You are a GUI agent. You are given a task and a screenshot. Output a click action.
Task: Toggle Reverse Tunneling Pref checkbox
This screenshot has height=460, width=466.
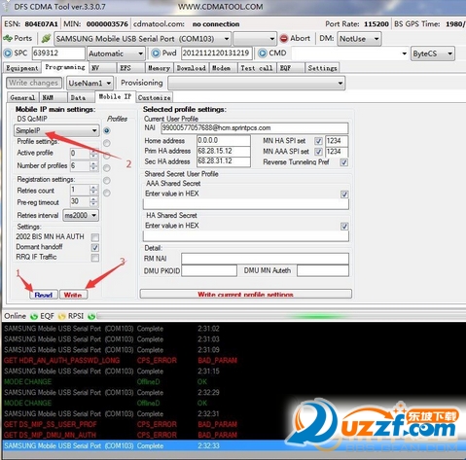(344, 162)
